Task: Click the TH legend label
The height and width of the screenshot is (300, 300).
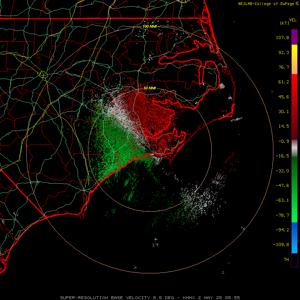Action: (x=286, y=260)
